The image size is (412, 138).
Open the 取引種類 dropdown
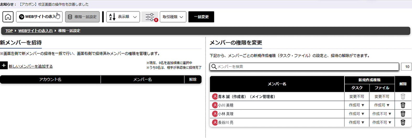173,17
